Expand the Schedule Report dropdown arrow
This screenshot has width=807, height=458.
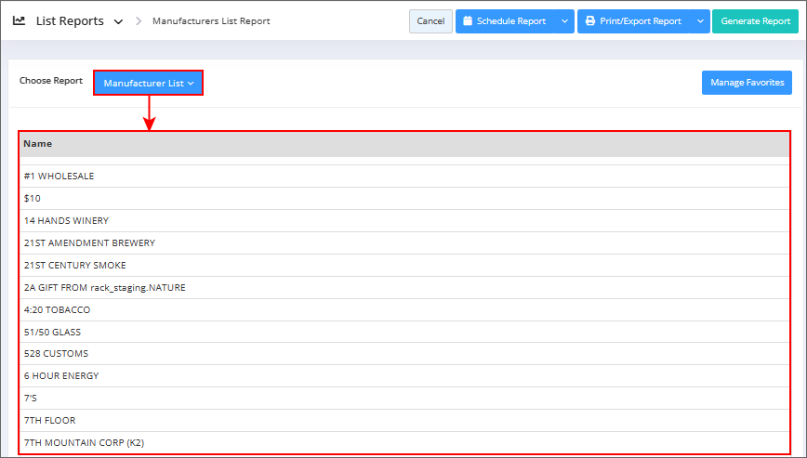tap(564, 21)
